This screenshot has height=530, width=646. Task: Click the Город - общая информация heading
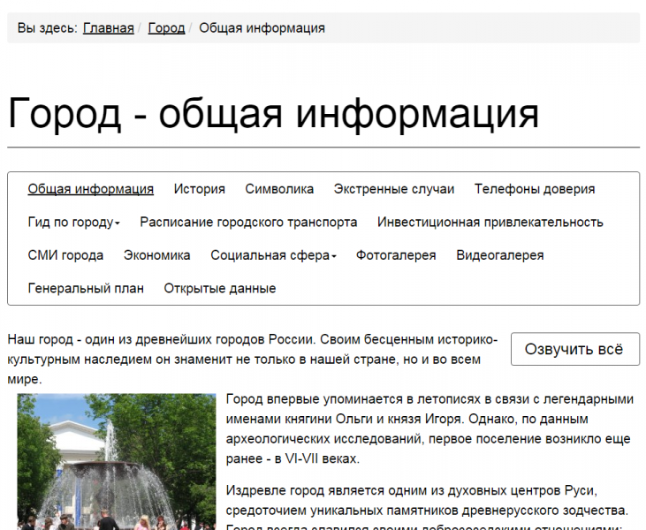(273, 115)
